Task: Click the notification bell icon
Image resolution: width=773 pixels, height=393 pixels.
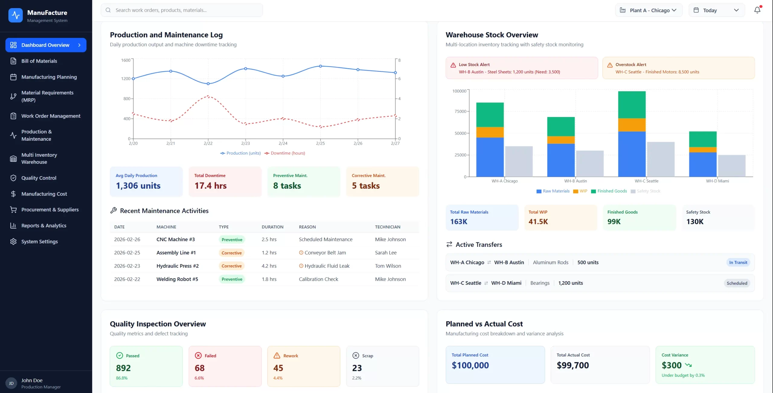Action: point(757,10)
